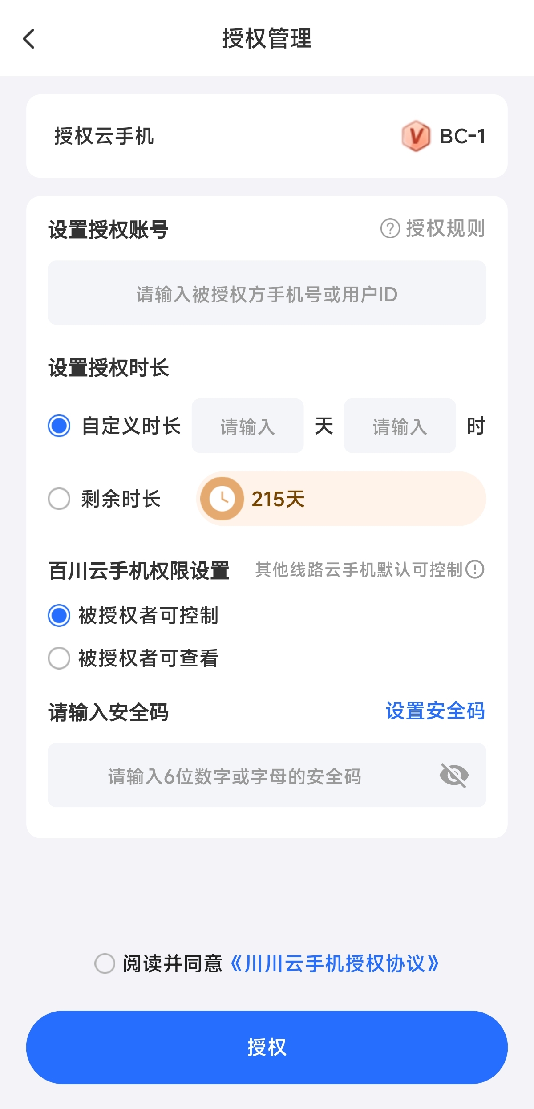
Task: Select the custom duration radio button
Action: pyautogui.click(x=59, y=426)
